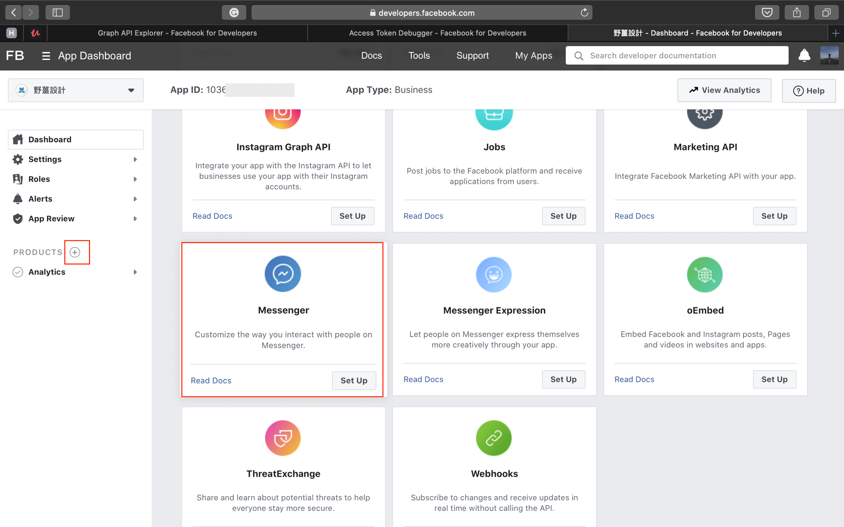Set Up Instagram Graph API
This screenshot has width=844, height=527.
(352, 216)
